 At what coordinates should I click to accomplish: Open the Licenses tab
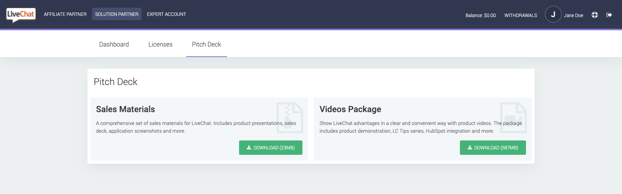click(x=160, y=44)
